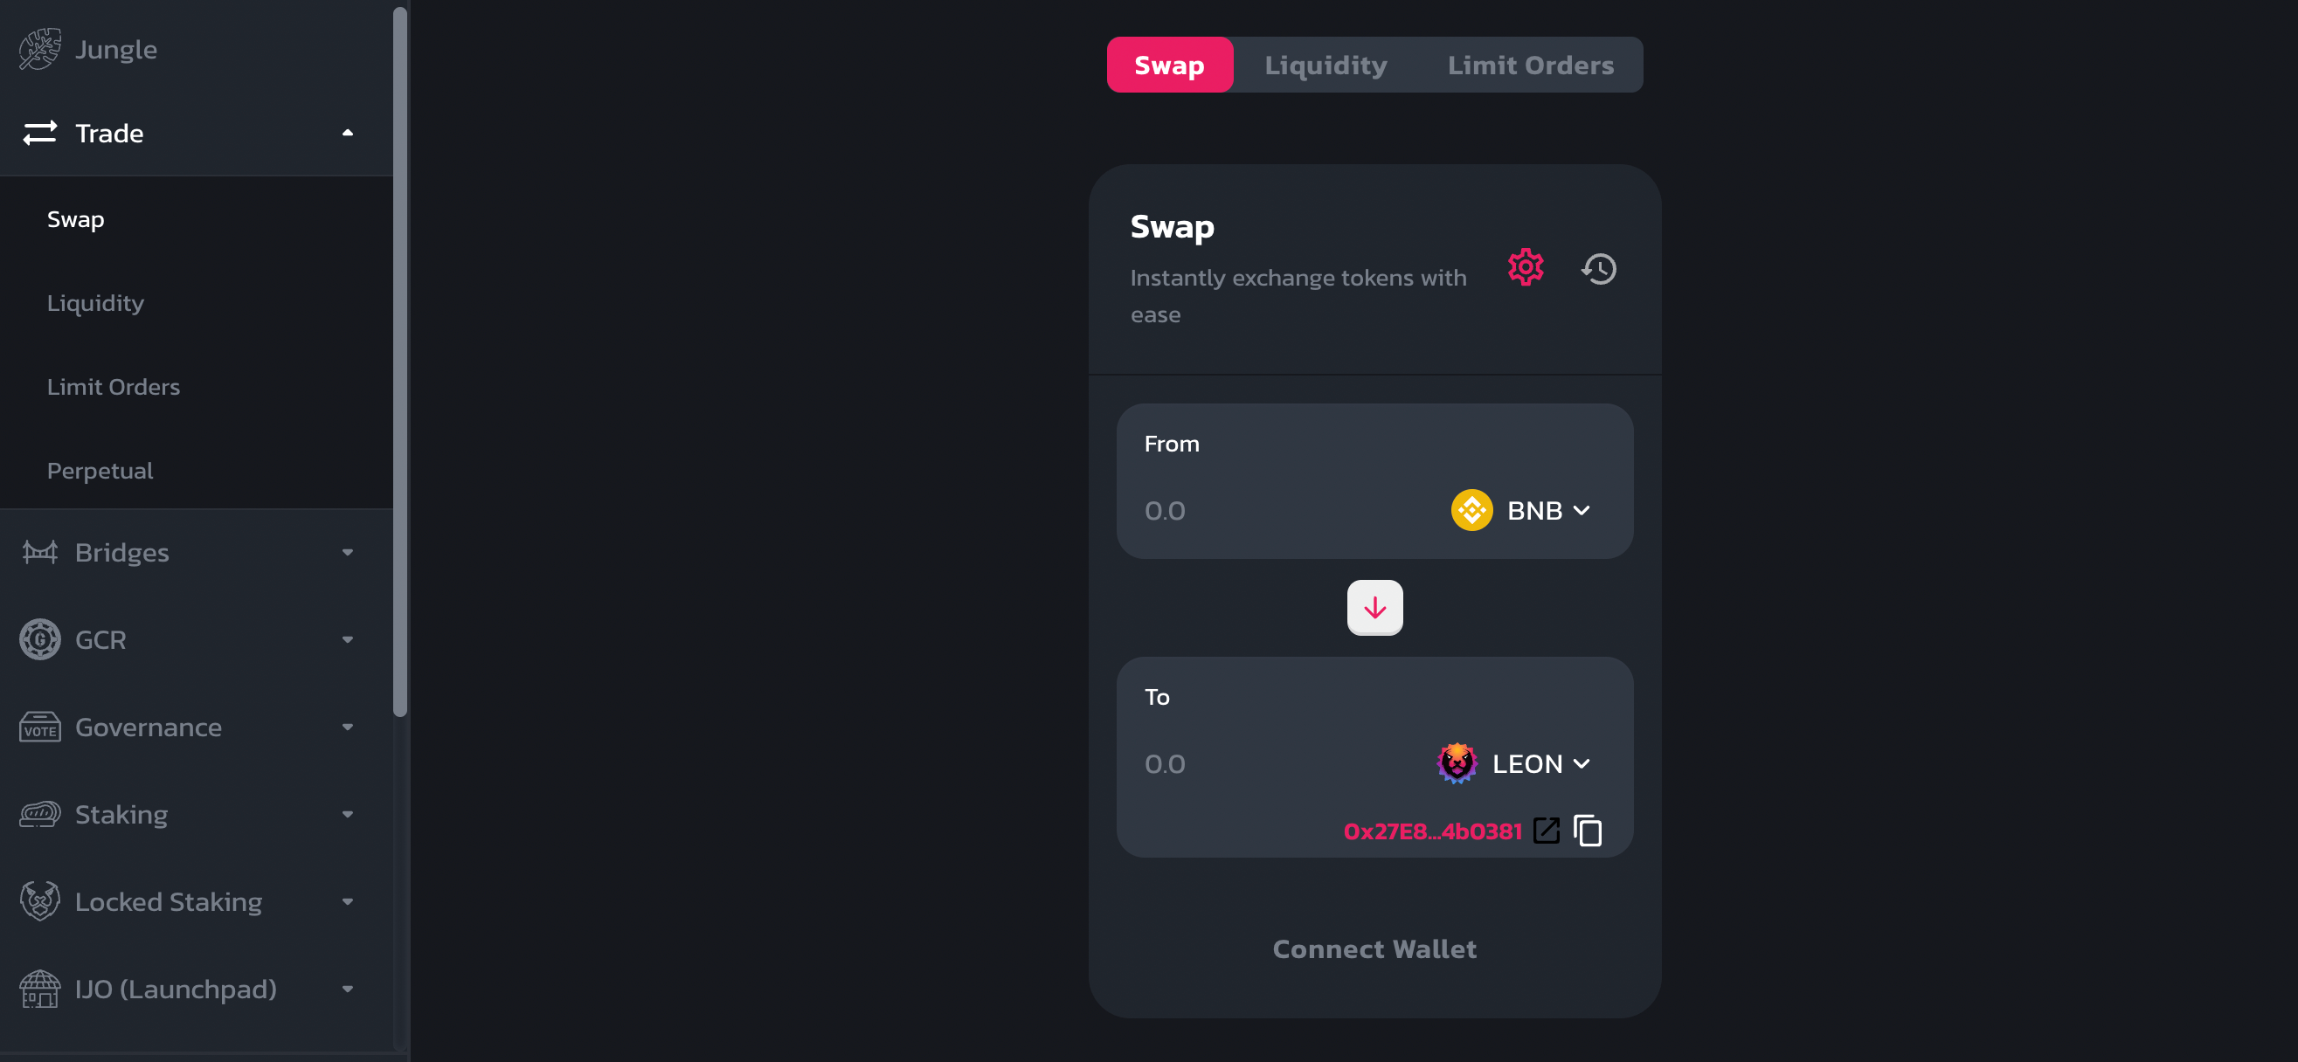Open the BNB token dropdown
2298x1062 pixels.
1522,510
